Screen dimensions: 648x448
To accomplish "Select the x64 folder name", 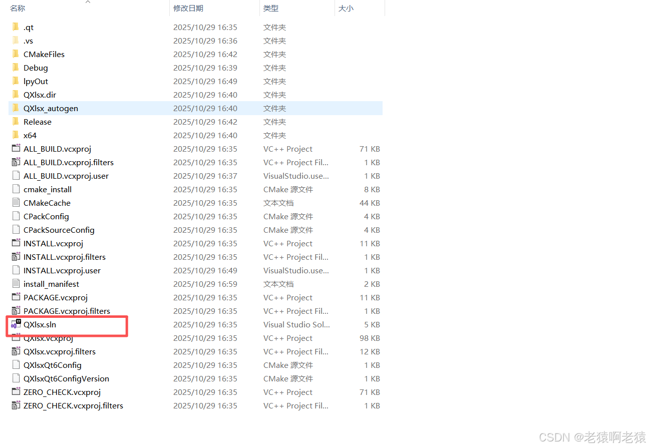I will click(x=30, y=135).
